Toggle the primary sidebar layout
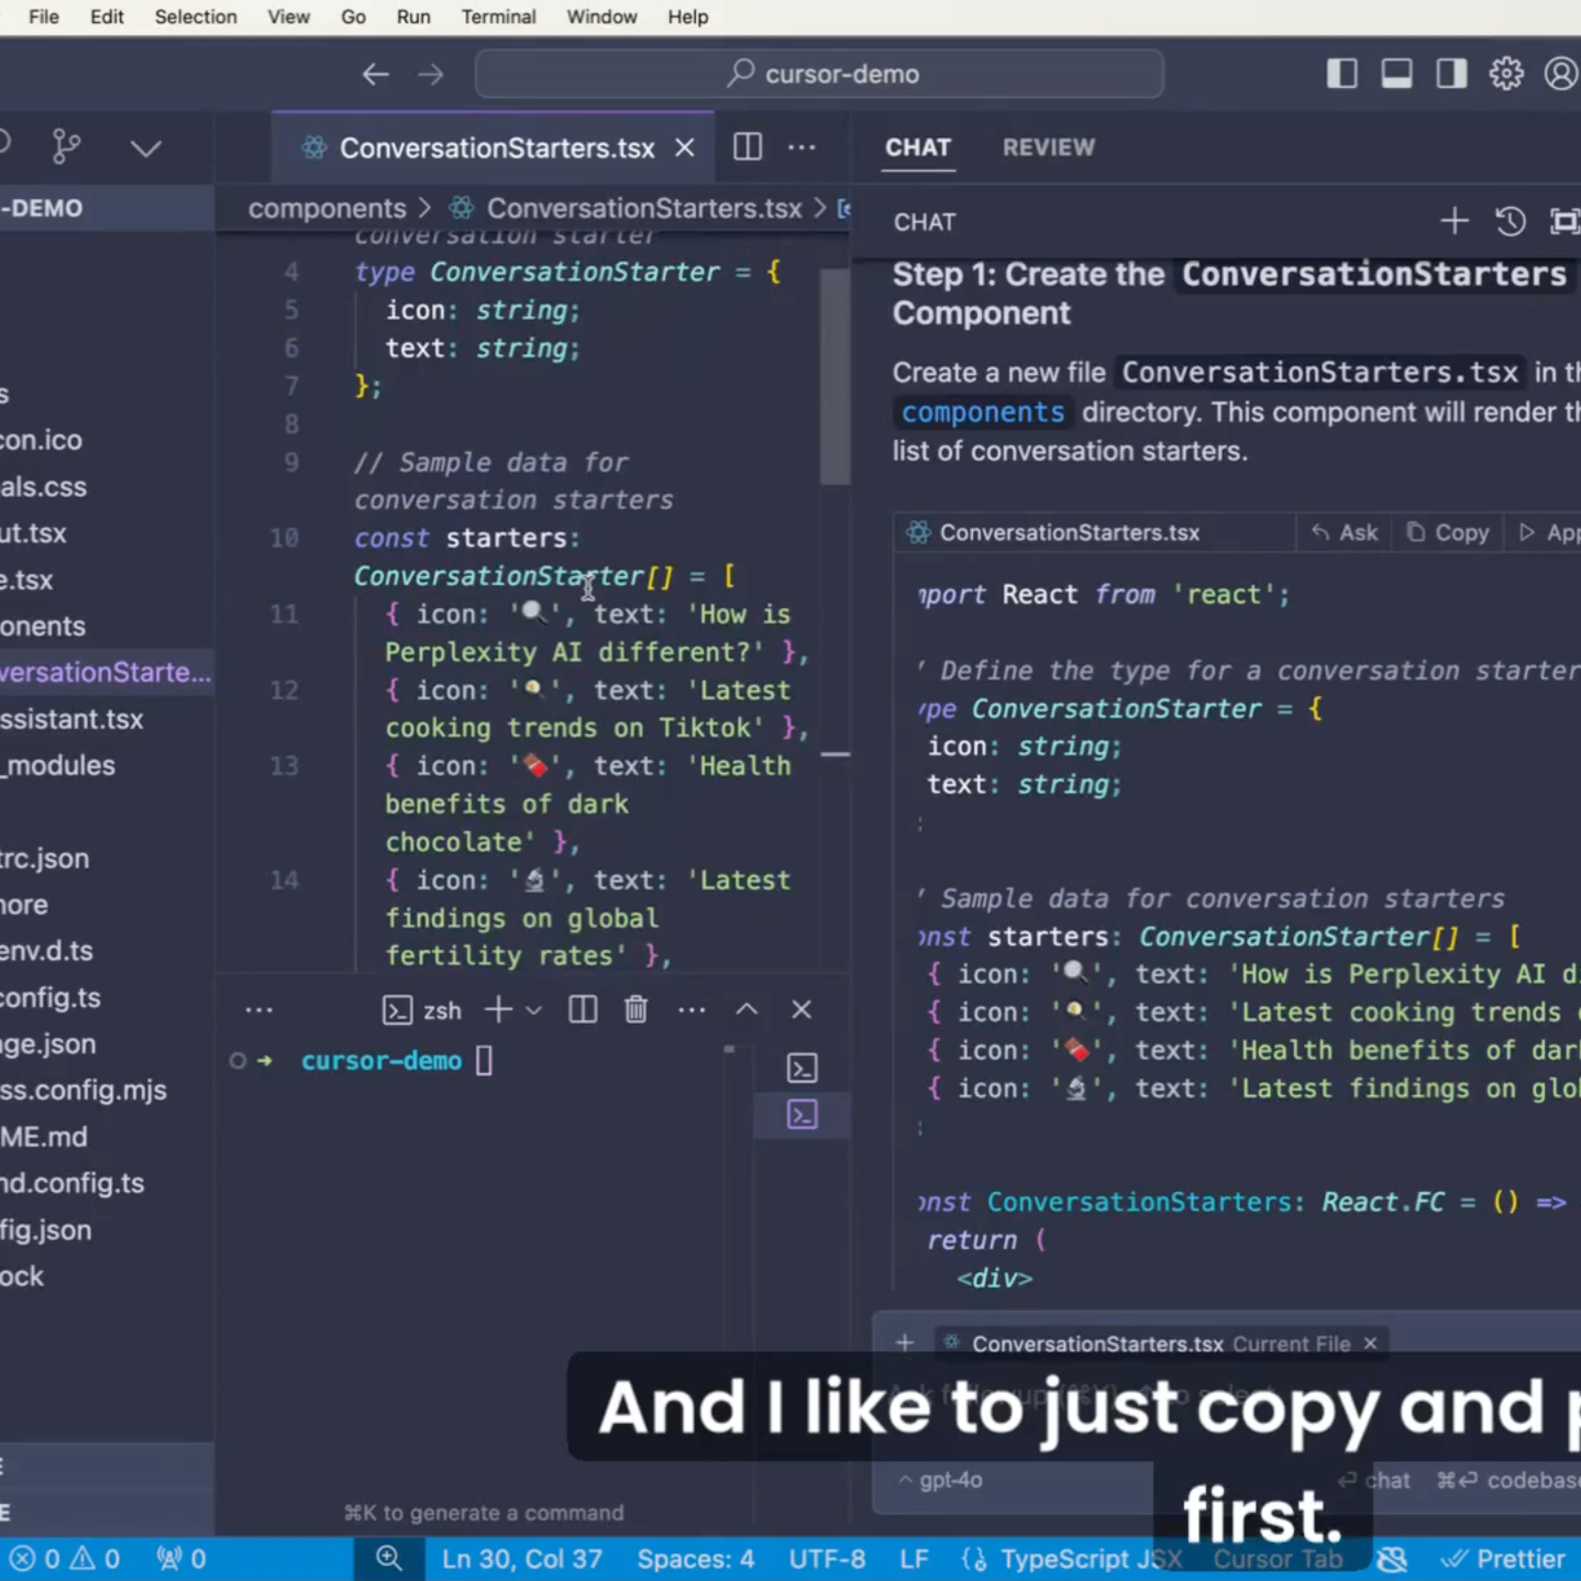Image resolution: width=1581 pixels, height=1581 pixels. click(x=1342, y=74)
